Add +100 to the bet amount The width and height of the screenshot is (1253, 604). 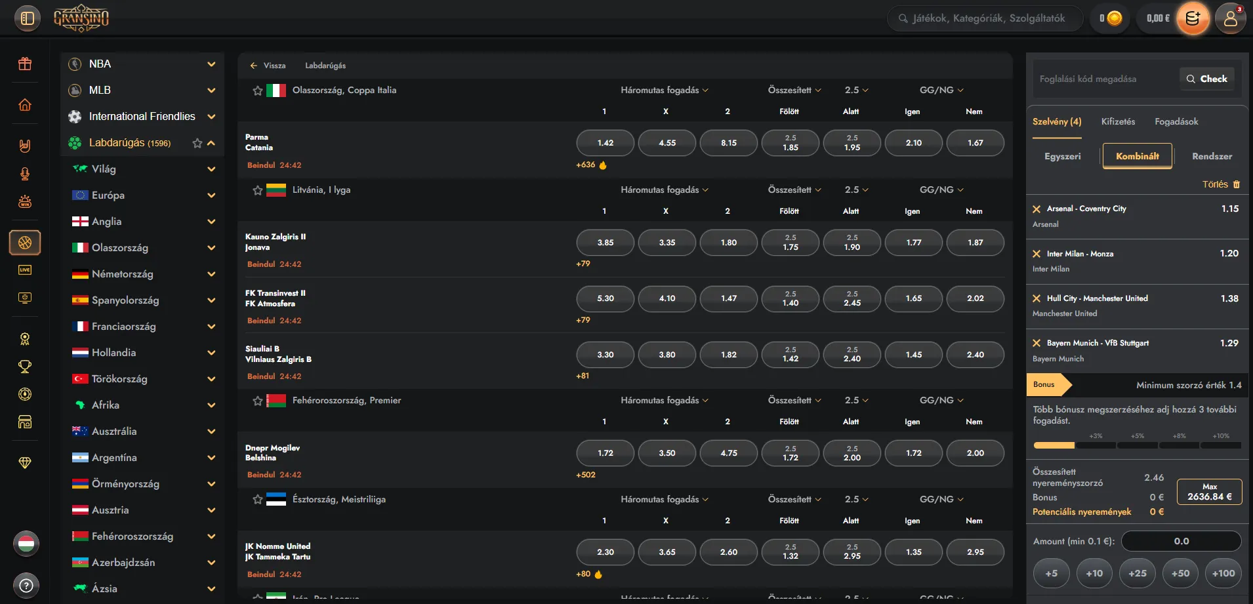(1223, 573)
